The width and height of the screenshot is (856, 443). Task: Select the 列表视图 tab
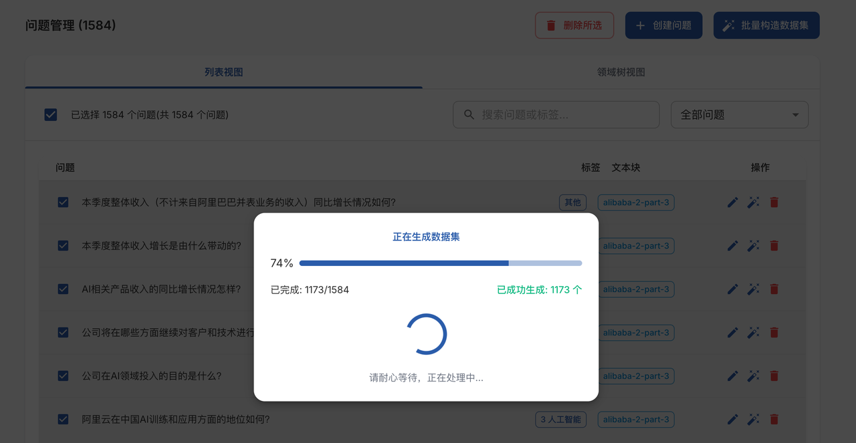[x=223, y=72]
